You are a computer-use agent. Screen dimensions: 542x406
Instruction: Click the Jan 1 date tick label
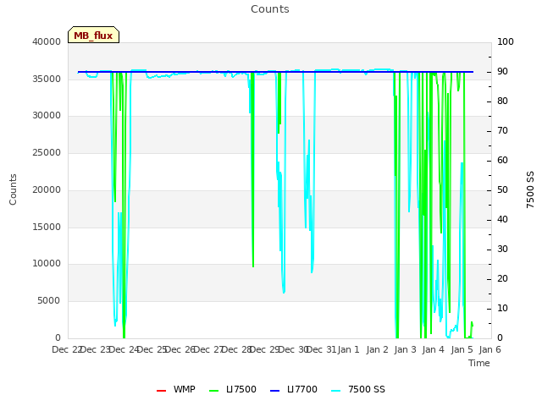click(x=348, y=349)
